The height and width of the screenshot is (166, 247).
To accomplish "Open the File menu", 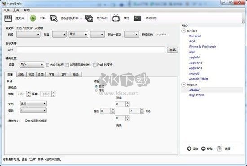I will (7, 10).
